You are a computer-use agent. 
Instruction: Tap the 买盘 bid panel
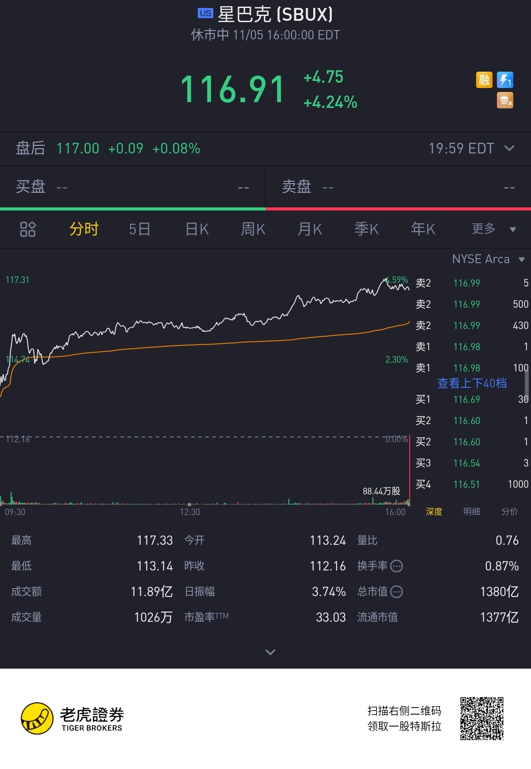point(132,187)
